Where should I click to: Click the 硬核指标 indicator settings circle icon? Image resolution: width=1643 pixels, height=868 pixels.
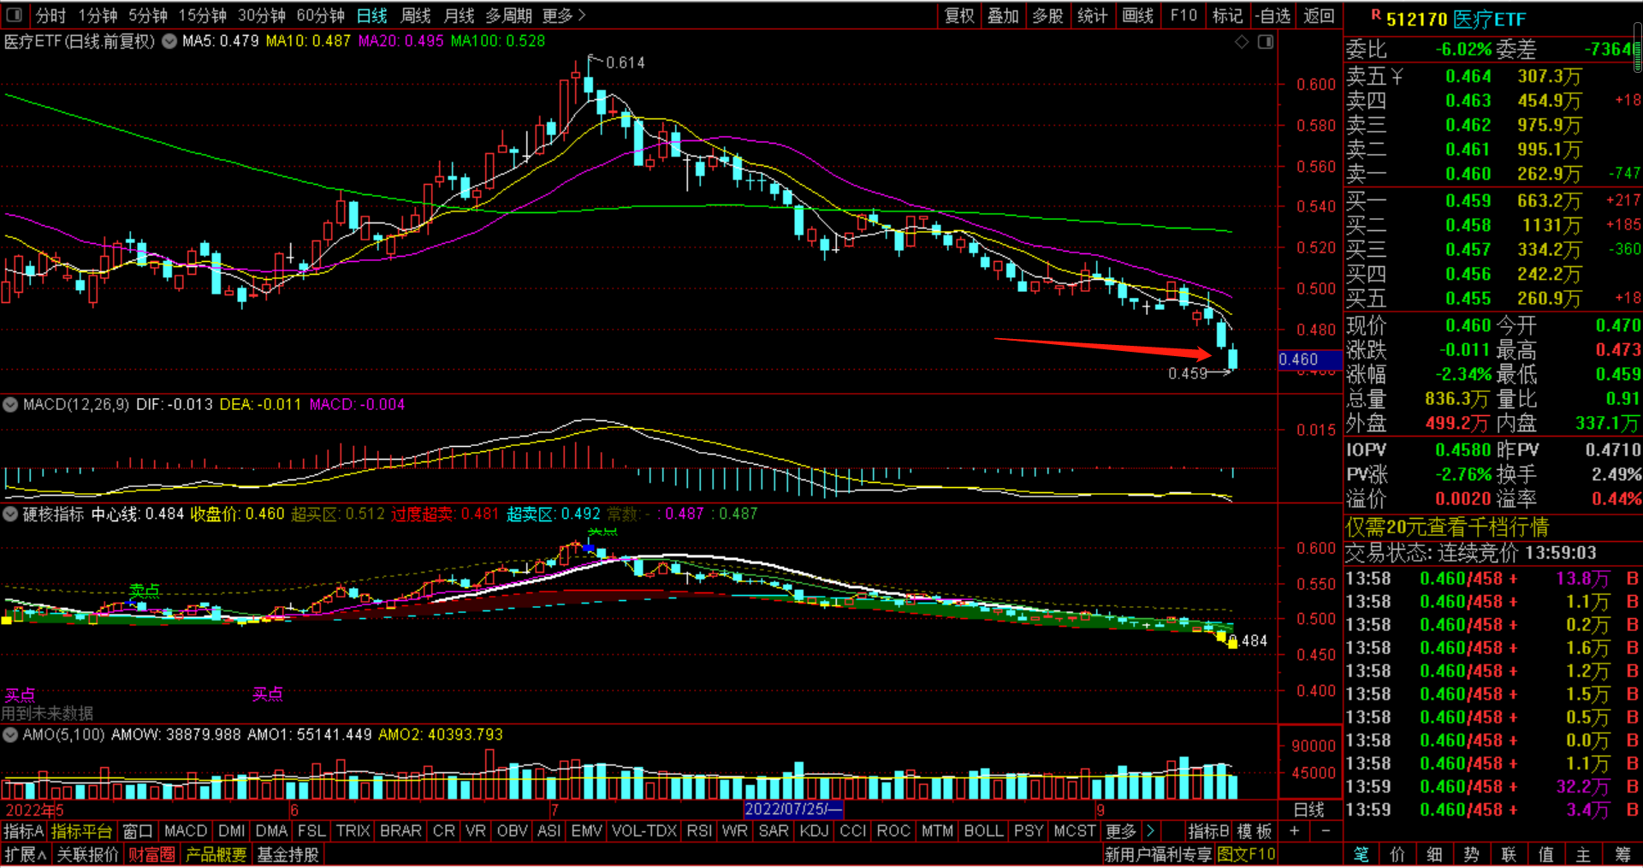point(10,514)
